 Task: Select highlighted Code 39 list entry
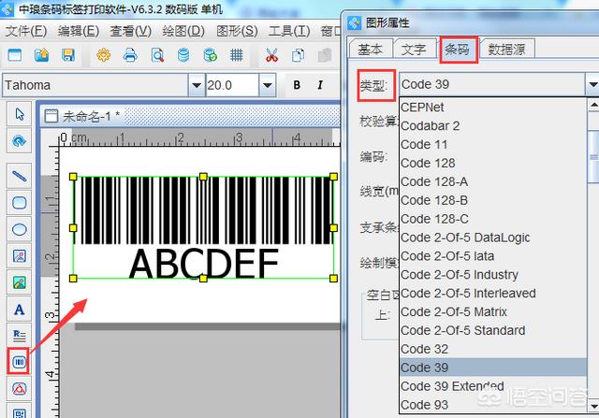click(x=493, y=368)
